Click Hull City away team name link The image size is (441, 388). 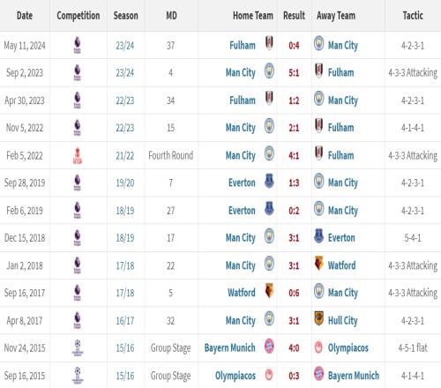pyautogui.click(x=343, y=321)
